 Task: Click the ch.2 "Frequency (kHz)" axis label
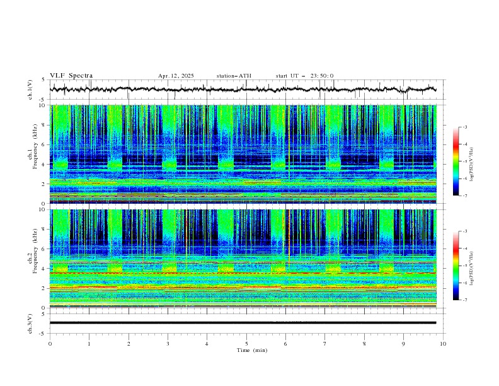point(35,250)
